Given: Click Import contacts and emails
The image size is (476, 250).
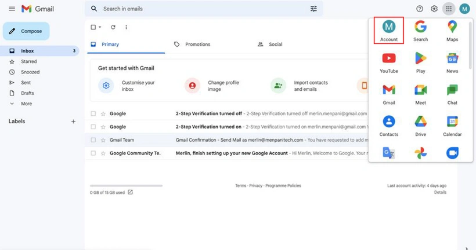Looking at the screenshot, I should (300, 86).
